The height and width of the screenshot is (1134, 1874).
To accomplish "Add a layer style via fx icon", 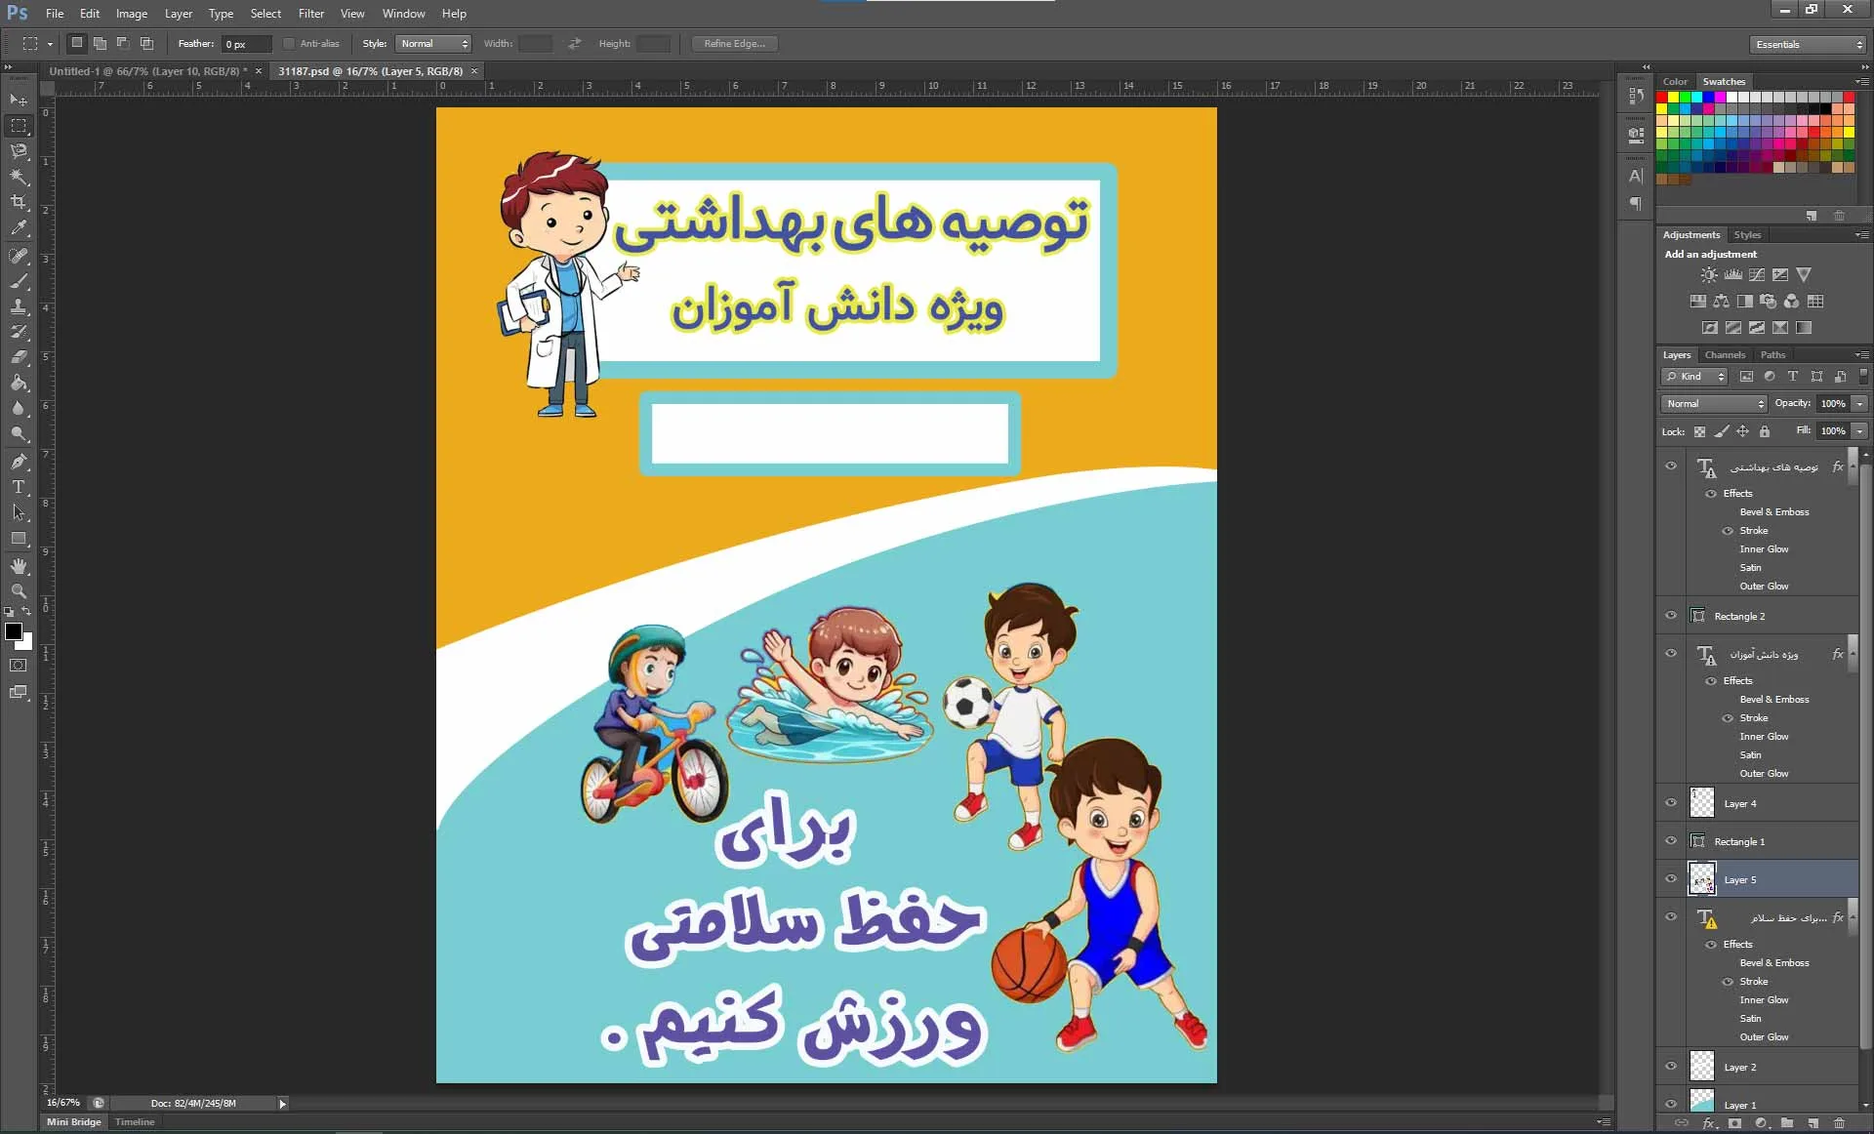I will (1710, 1123).
